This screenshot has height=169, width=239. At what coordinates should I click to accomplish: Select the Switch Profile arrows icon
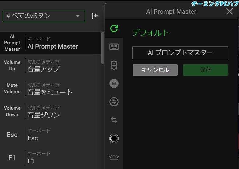click(x=114, y=120)
